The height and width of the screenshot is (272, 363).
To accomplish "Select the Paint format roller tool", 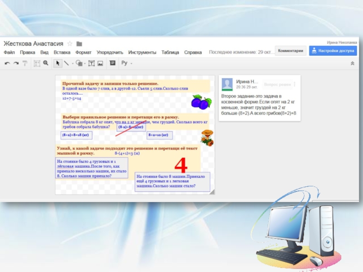I will [25, 63].
